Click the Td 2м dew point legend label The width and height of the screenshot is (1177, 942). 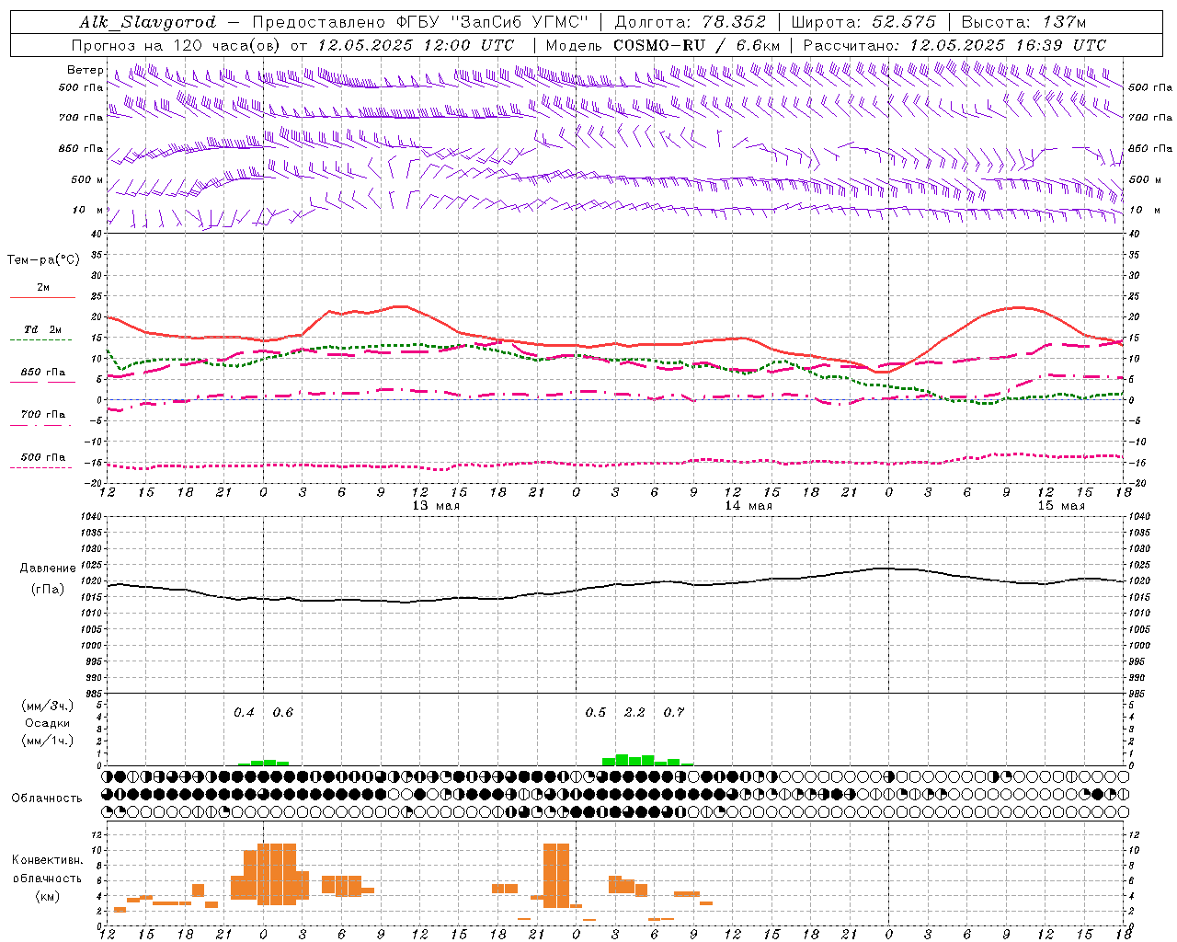pyautogui.click(x=43, y=329)
